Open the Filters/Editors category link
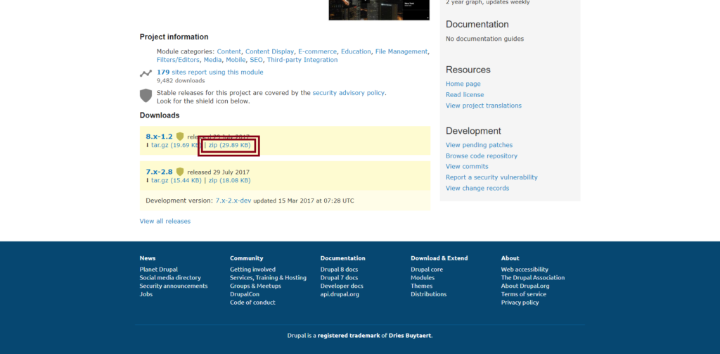720x354 pixels. point(178,60)
